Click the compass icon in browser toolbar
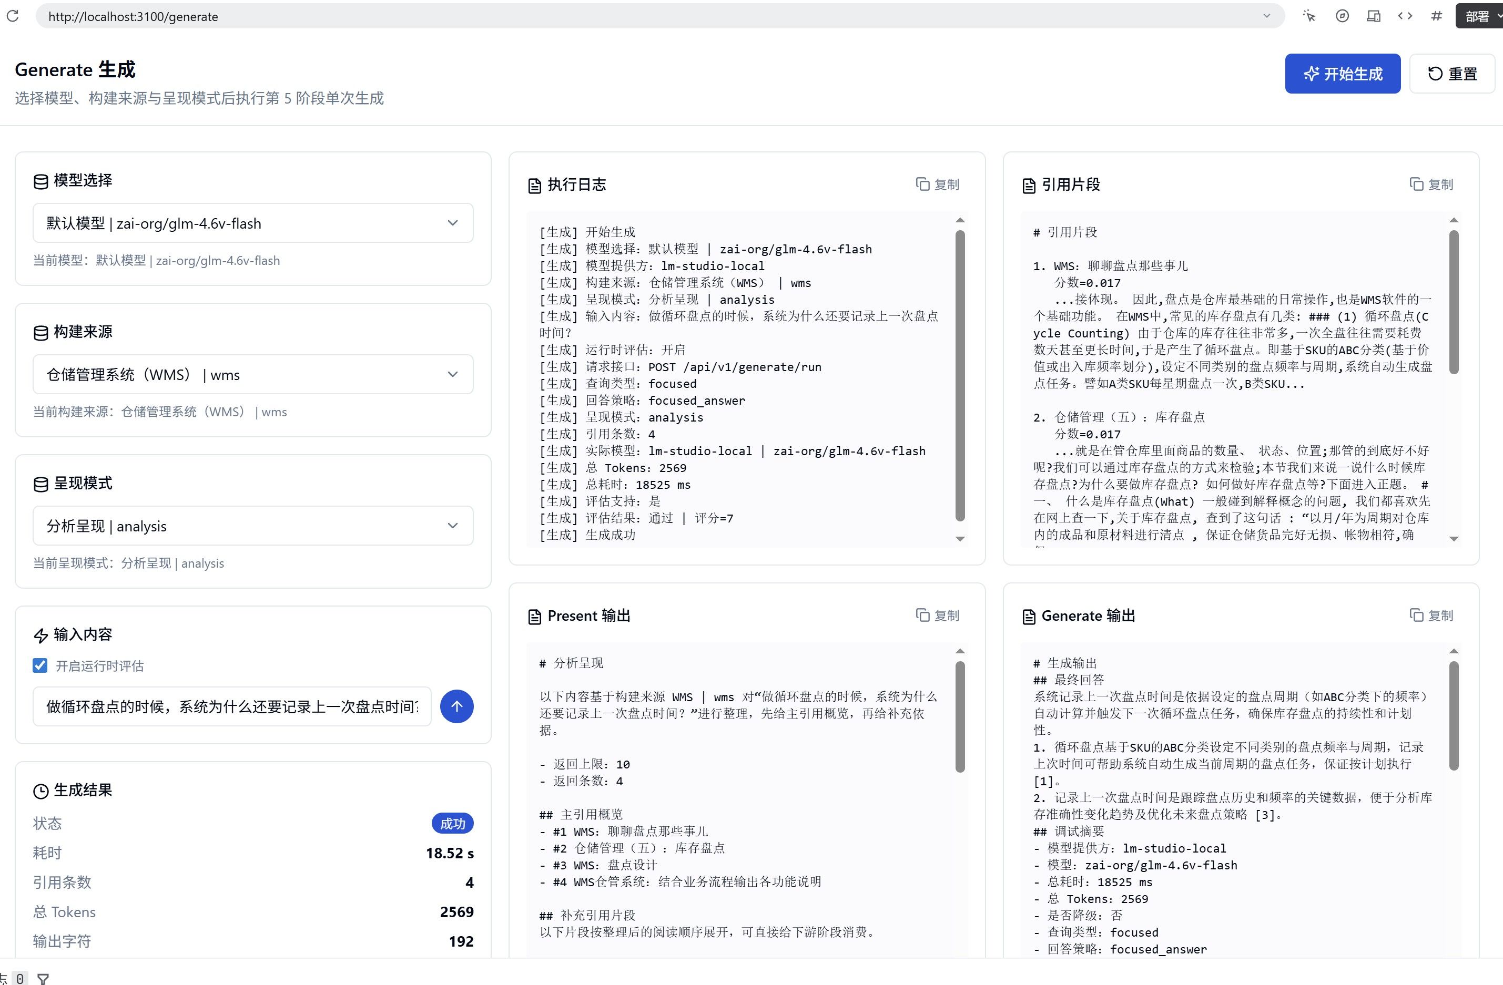1503x985 pixels. point(1342,16)
